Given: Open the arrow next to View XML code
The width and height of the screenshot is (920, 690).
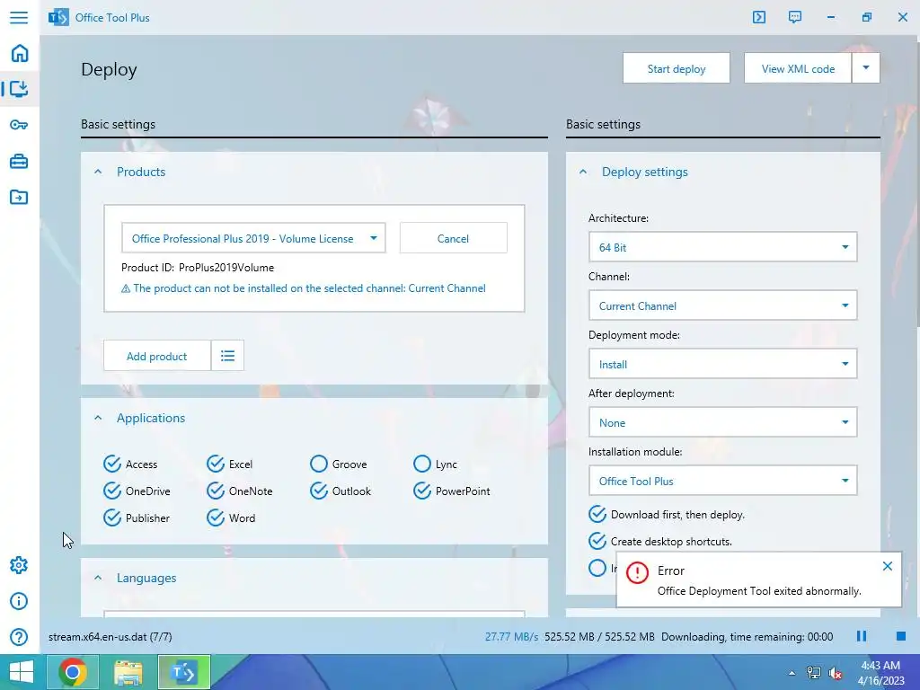Looking at the screenshot, I should 866,68.
